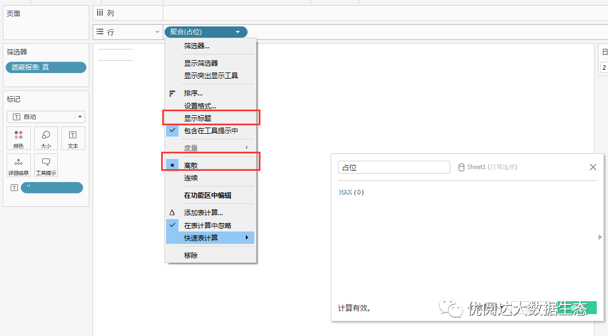This screenshot has width=608, height=336.
Task: Click the Size (大小) marks card
Action: coord(46,138)
